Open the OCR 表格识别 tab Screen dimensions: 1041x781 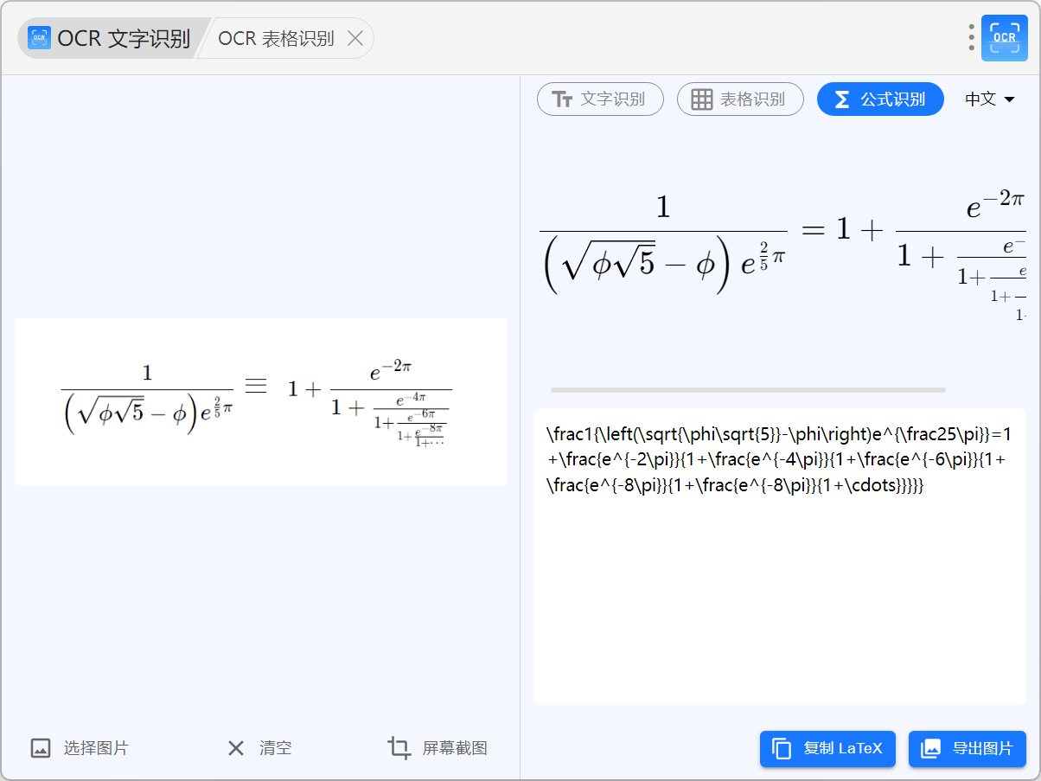coord(276,39)
